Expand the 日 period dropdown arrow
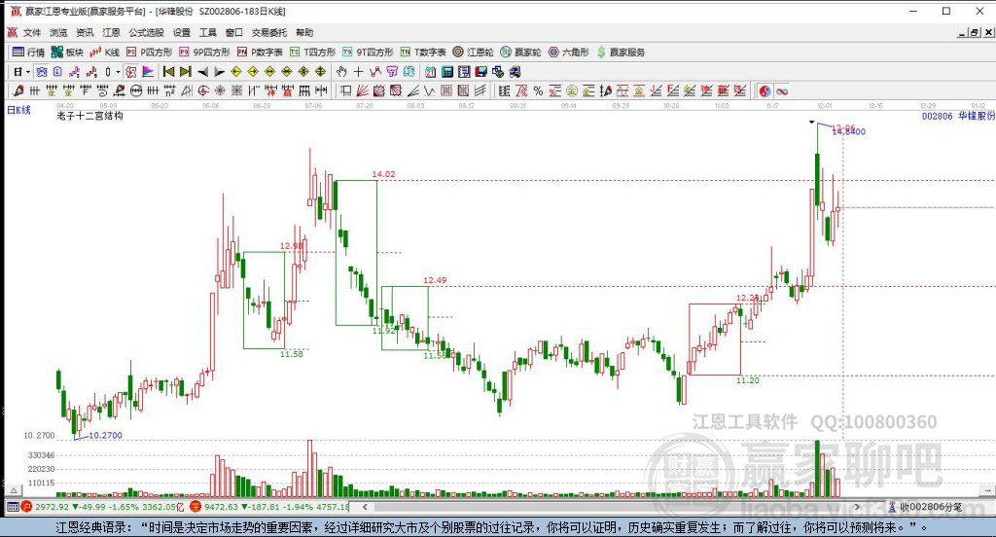The width and height of the screenshot is (996, 537). coord(28,72)
